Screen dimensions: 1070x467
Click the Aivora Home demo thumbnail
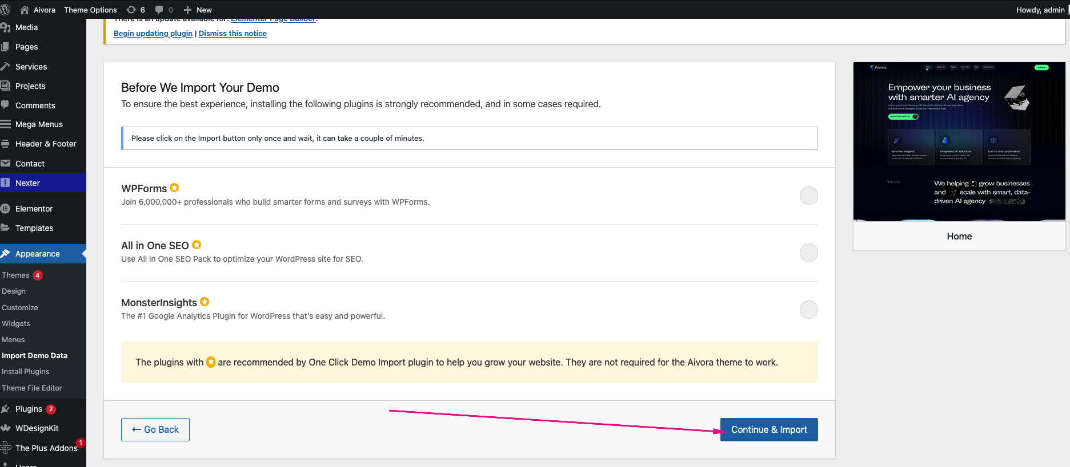[x=959, y=141]
